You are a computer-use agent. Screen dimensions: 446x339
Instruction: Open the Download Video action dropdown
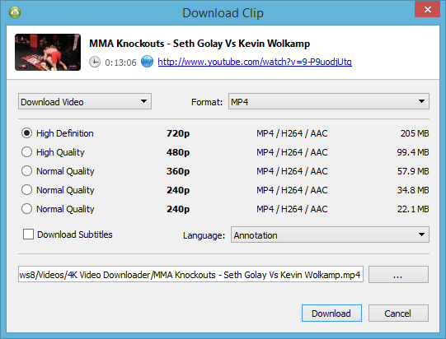tap(85, 101)
